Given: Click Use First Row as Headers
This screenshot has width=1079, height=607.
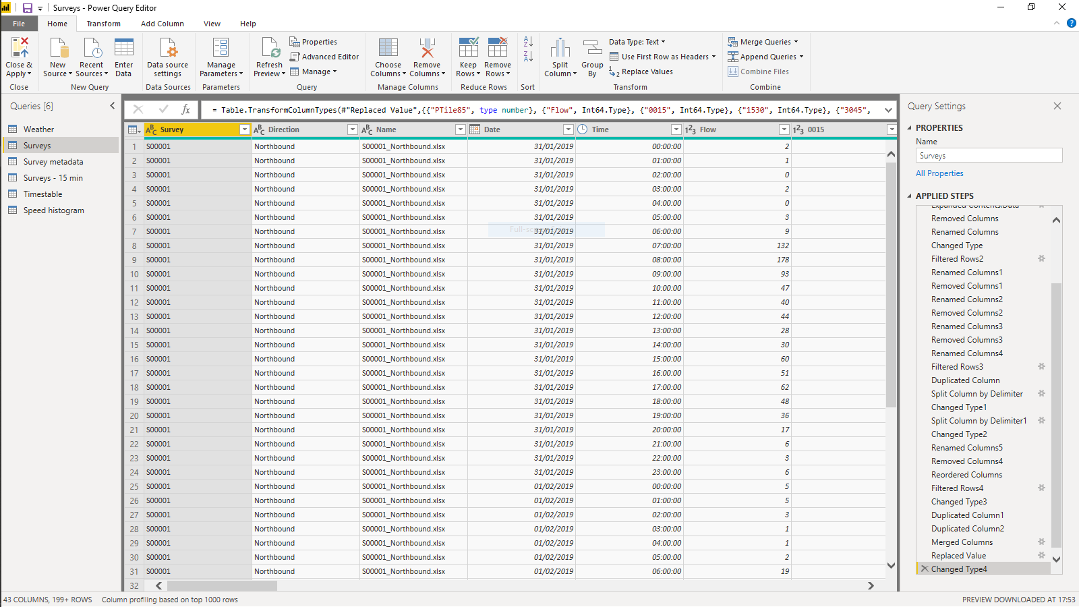Looking at the screenshot, I should (x=663, y=57).
